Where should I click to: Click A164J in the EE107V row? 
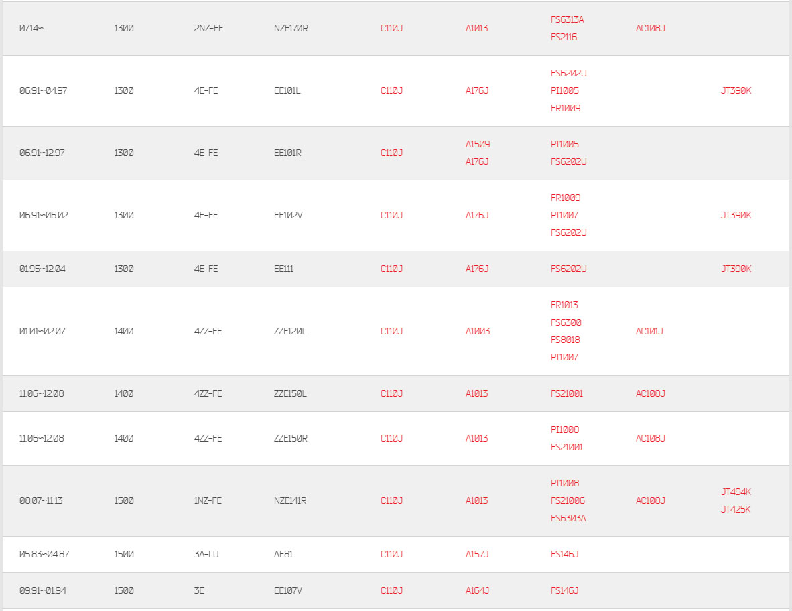click(x=477, y=590)
